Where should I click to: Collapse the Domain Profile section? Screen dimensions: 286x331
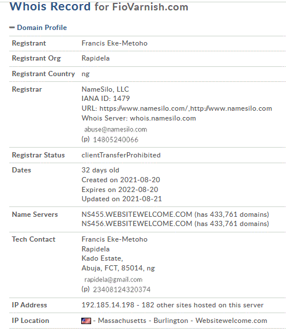[x=12, y=28]
